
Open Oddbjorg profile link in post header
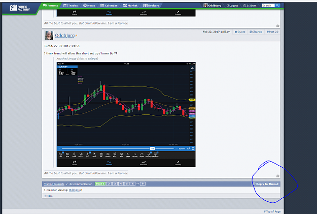[65, 36]
